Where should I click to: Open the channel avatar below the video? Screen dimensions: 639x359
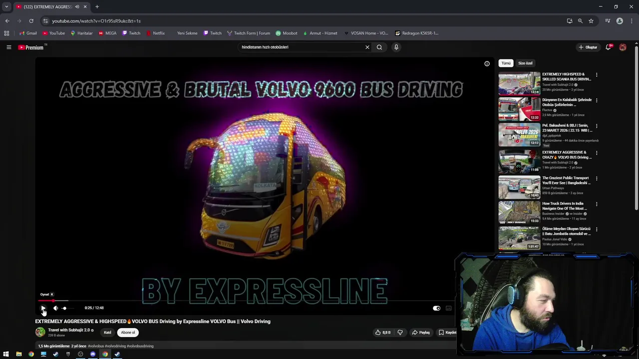coord(40,332)
